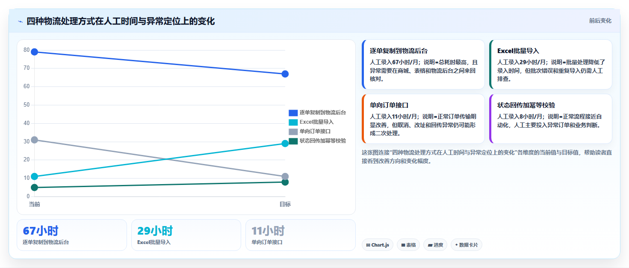Select the green data point at 5 当前
The width and height of the screenshot is (629, 268).
click(35, 188)
